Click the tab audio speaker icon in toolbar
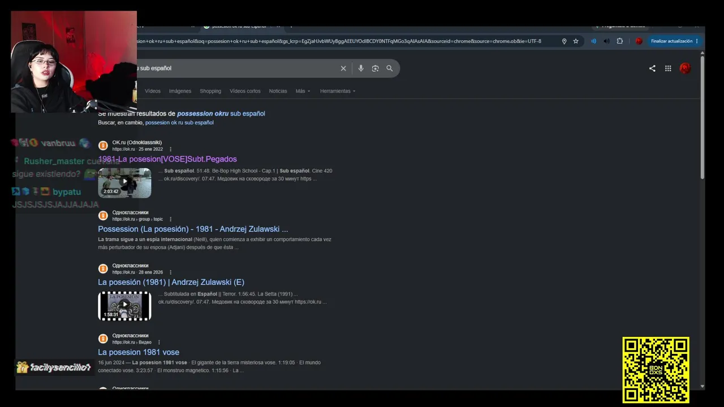The height and width of the screenshot is (407, 724). pos(606,41)
